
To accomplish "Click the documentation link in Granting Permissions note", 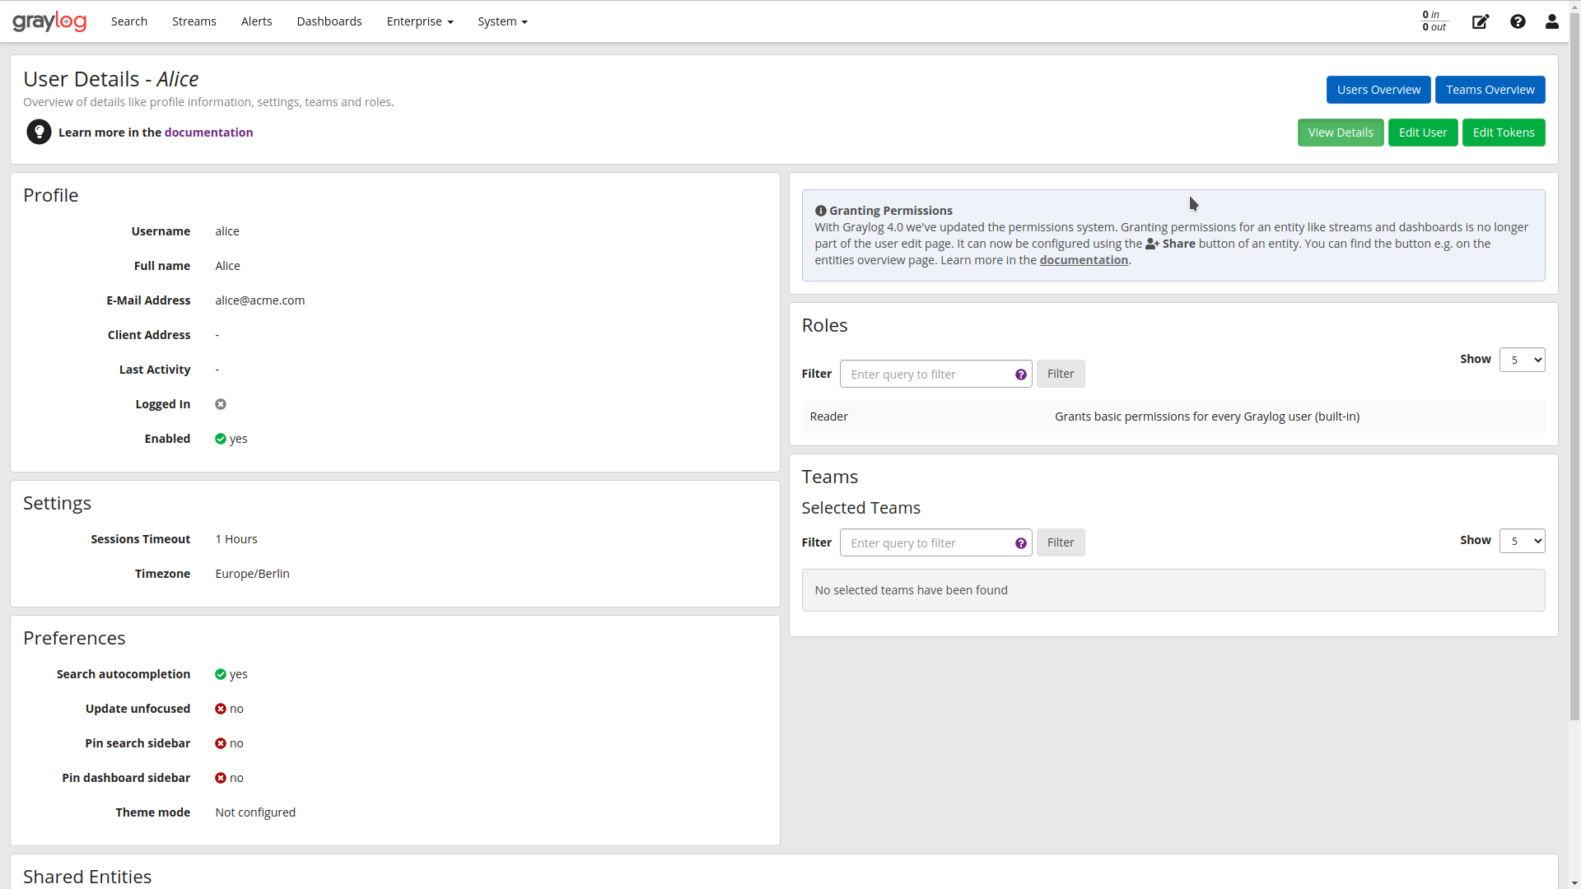I will (1084, 259).
